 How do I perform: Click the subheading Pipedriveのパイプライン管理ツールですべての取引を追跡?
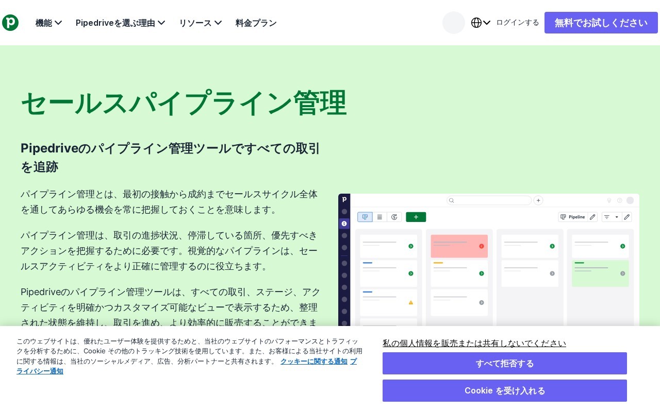(171, 158)
